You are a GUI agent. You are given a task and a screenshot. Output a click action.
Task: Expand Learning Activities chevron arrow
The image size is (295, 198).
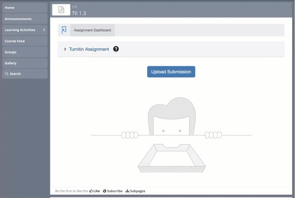pos(44,30)
